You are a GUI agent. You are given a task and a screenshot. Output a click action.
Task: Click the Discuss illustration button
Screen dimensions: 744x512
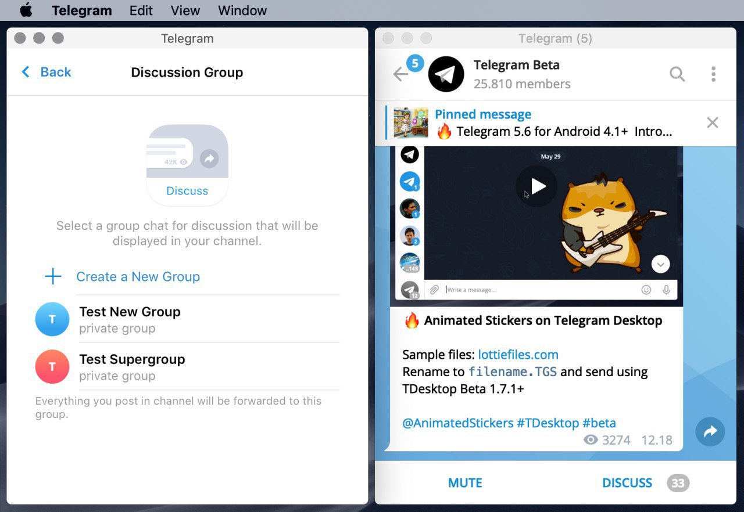tap(187, 165)
